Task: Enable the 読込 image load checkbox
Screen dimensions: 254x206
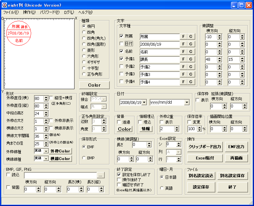Action: coord(8,175)
